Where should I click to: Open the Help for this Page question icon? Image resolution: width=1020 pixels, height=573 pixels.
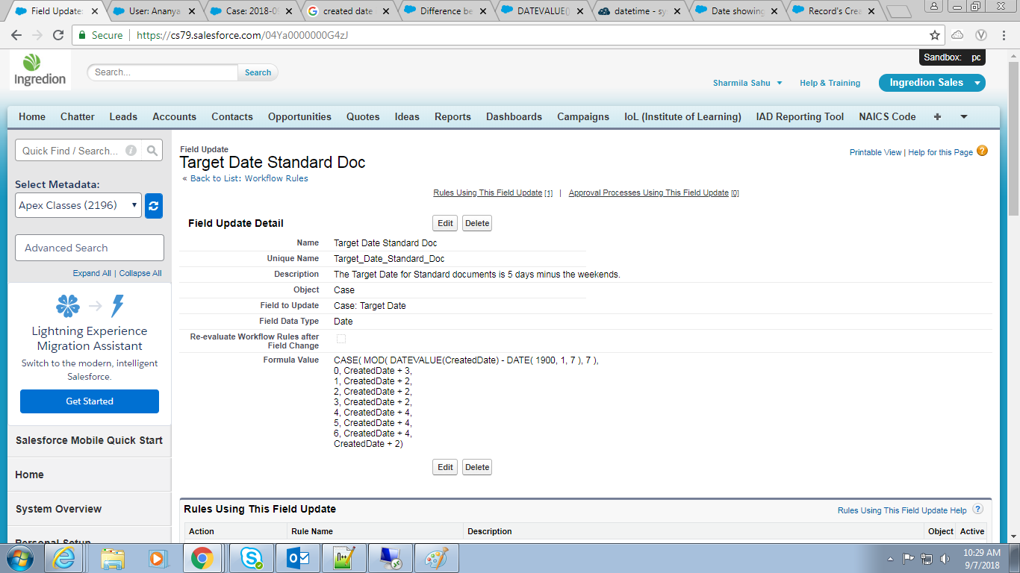(982, 151)
